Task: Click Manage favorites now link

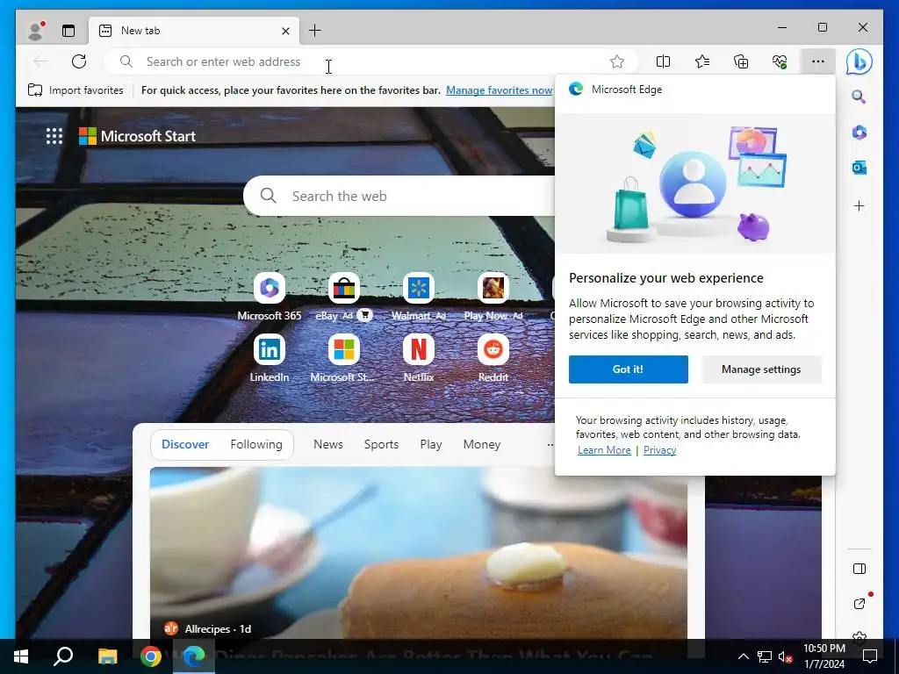Action: pos(500,90)
